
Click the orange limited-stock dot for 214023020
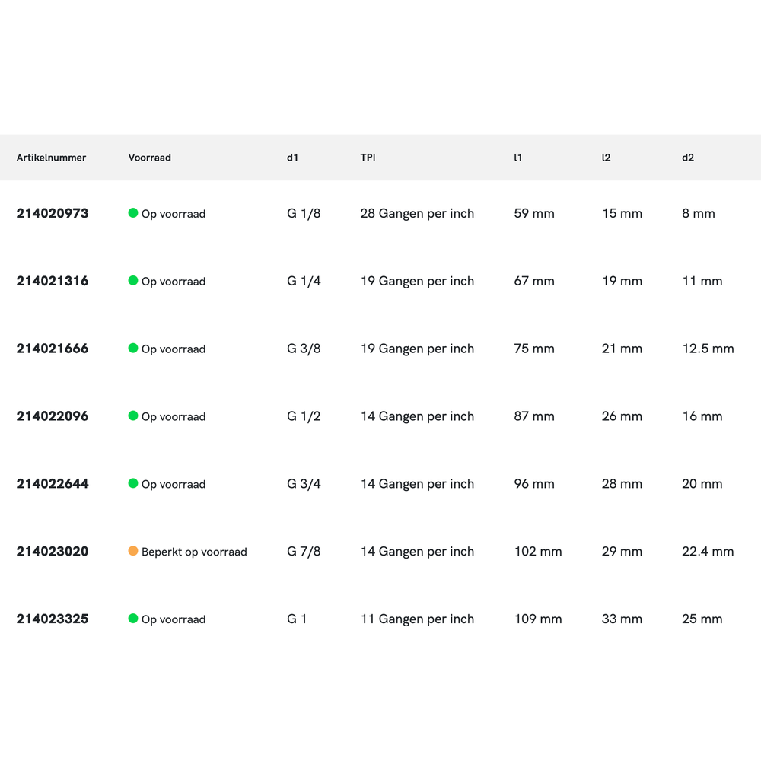[x=133, y=551]
